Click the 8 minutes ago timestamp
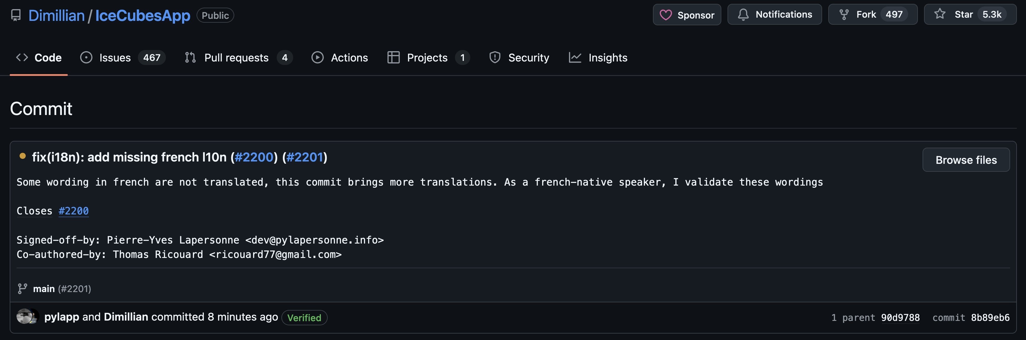The image size is (1026, 340). click(243, 317)
